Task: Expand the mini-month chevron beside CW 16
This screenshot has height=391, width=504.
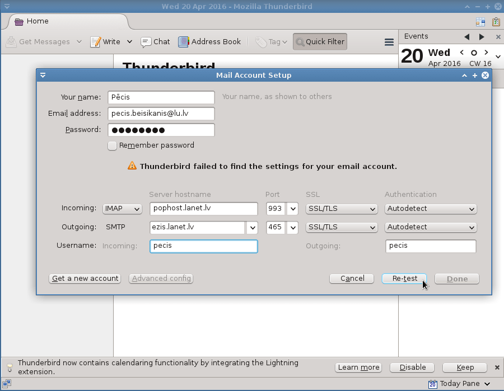Action: click(498, 57)
